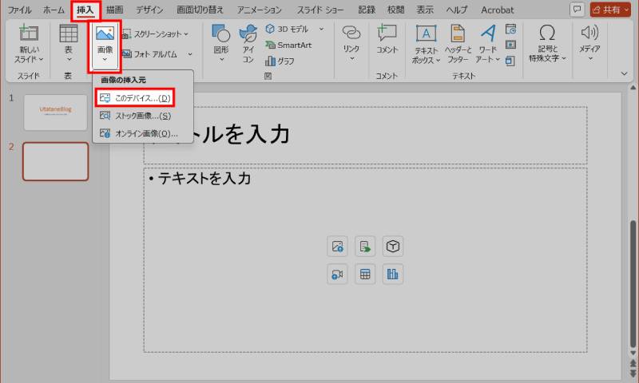
Task: Open the 画面切り替え tab
Action: pyautogui.click(x=200, y=10)
